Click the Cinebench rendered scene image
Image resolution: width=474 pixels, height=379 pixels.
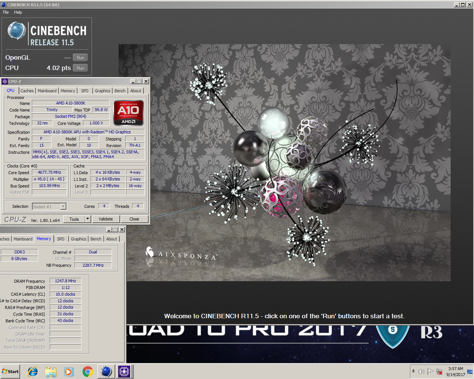pyautogui.click(x=284, y=163)
